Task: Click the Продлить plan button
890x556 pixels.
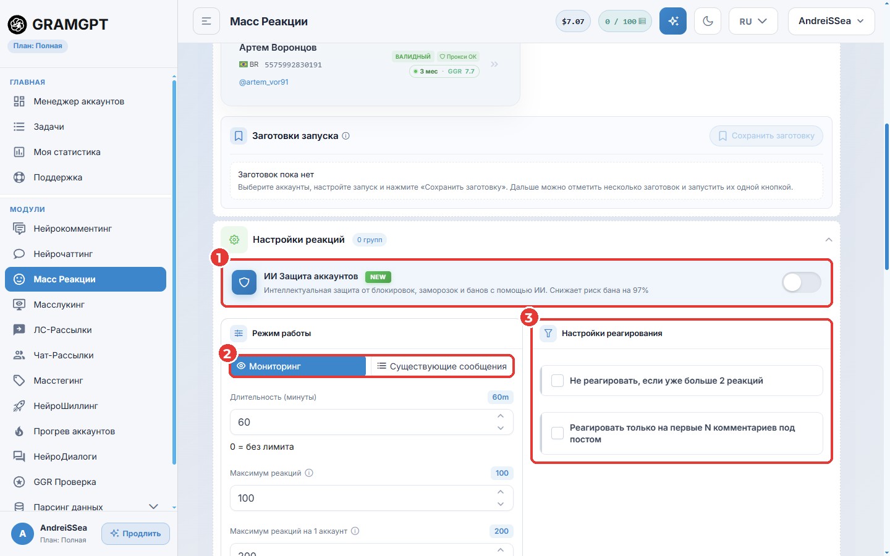Action: (x=135, y=534)
